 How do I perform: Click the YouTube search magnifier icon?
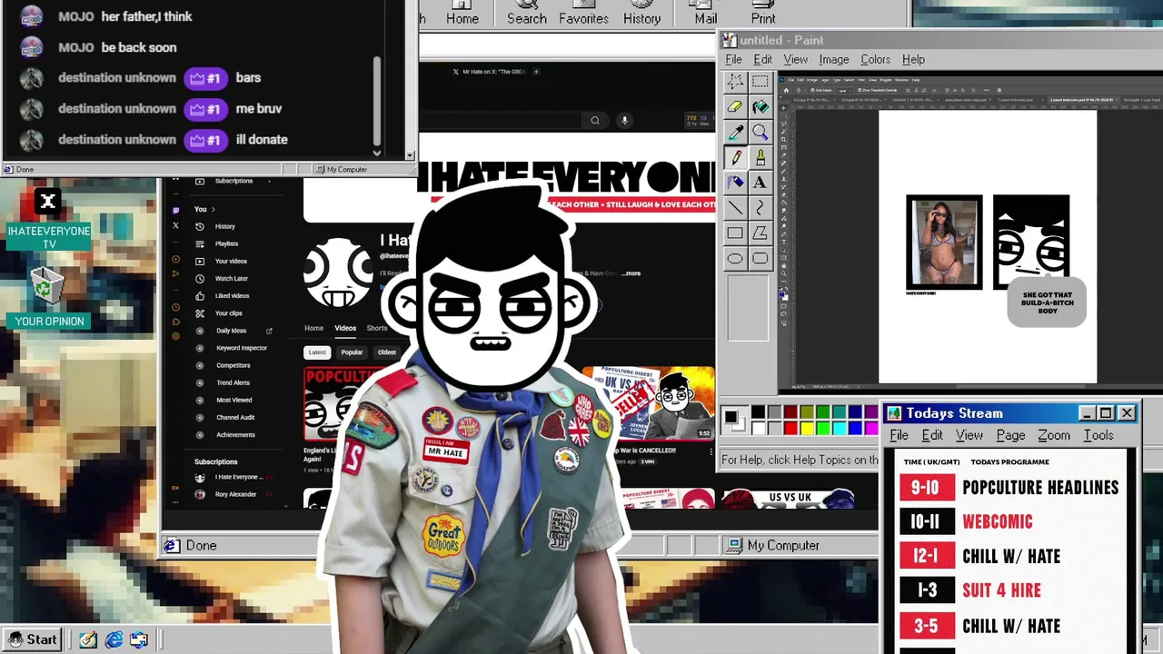[595, 120]
